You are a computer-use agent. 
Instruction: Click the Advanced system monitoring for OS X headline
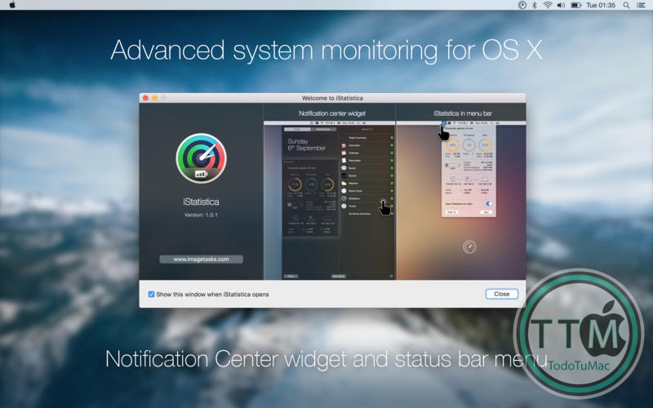pyautogui.click(x=326, y=51)
